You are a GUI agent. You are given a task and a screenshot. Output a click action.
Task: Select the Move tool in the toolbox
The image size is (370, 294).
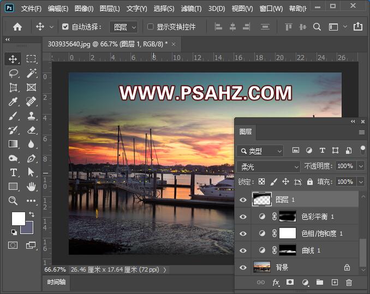[x=13, y=59]
